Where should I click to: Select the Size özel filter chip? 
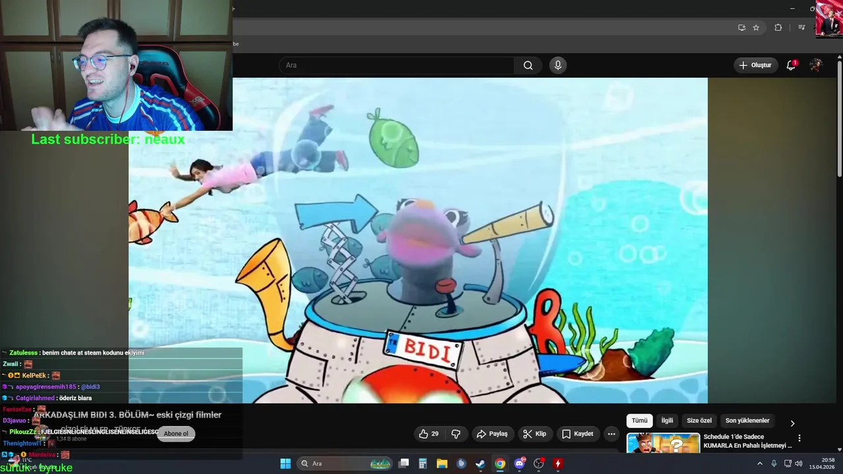(699, 421)
